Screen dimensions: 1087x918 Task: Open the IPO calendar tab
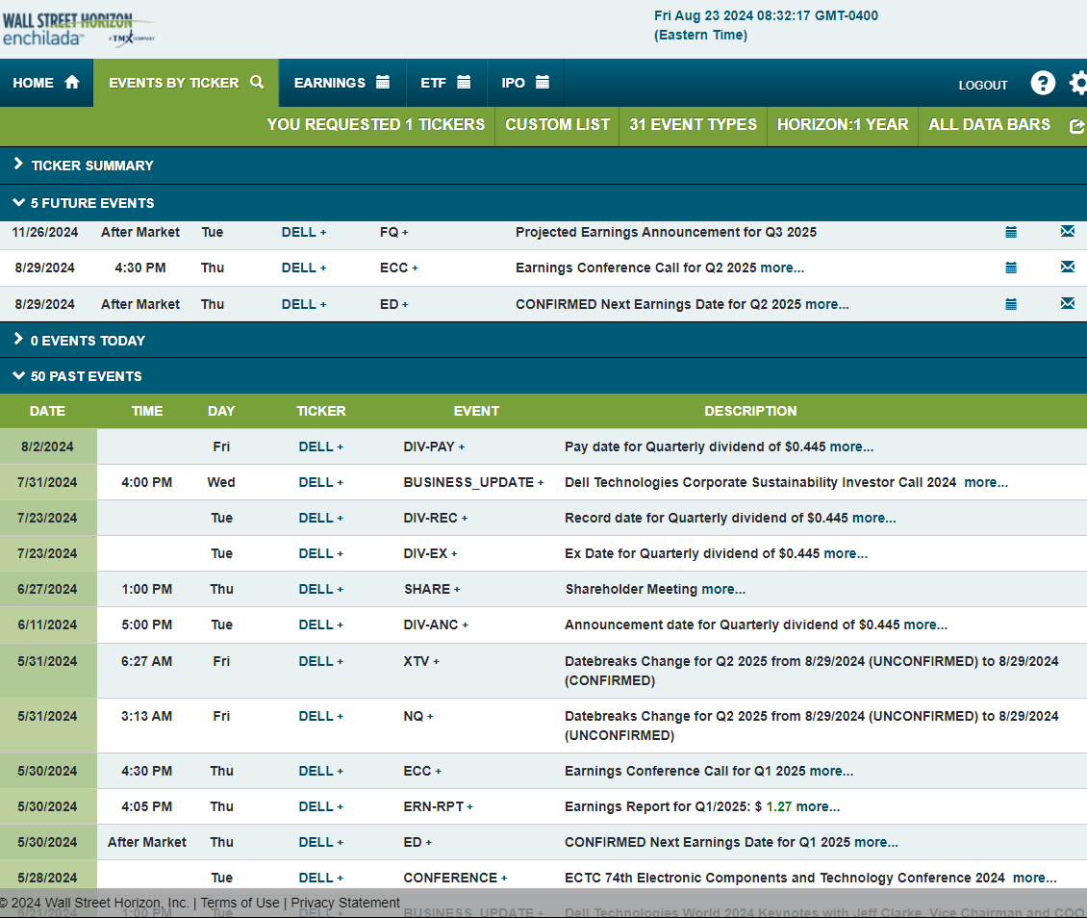click(x=525, y=83)
